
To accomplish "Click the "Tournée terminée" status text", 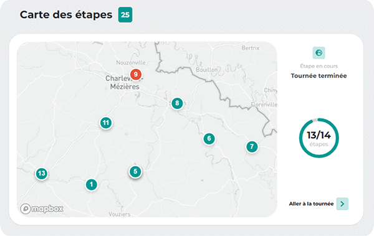I will 319,76.
